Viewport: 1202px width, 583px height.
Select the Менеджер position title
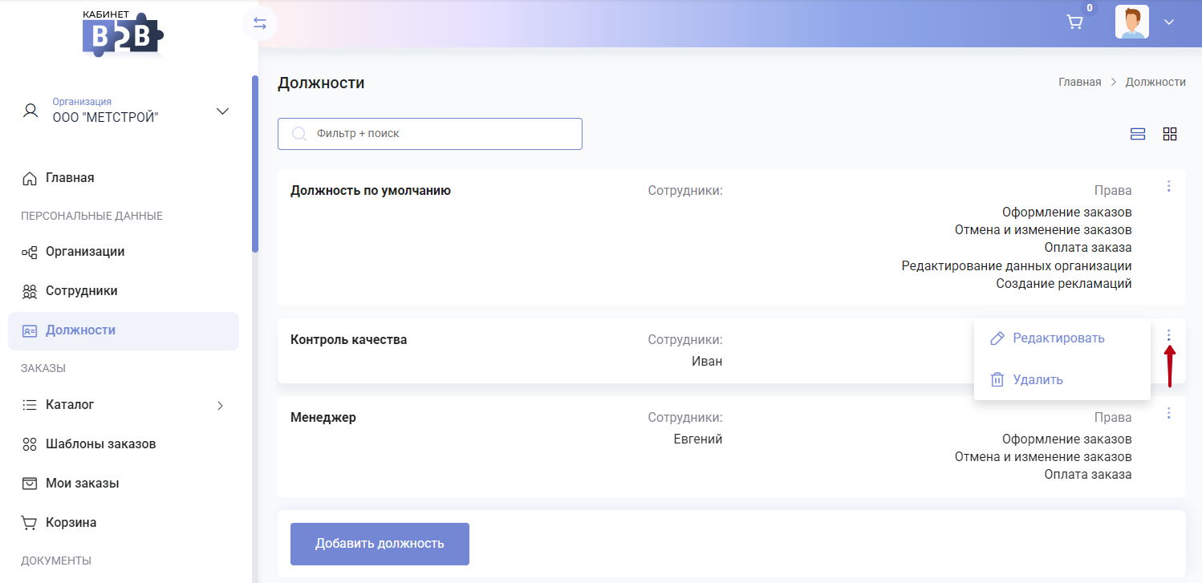click(x=323, y=418)
